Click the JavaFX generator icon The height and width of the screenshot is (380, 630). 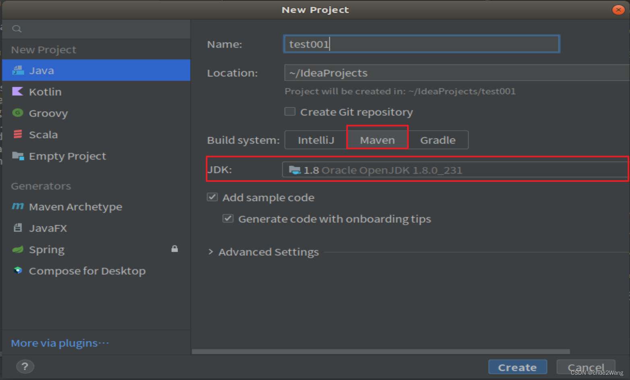pos(18,228)
